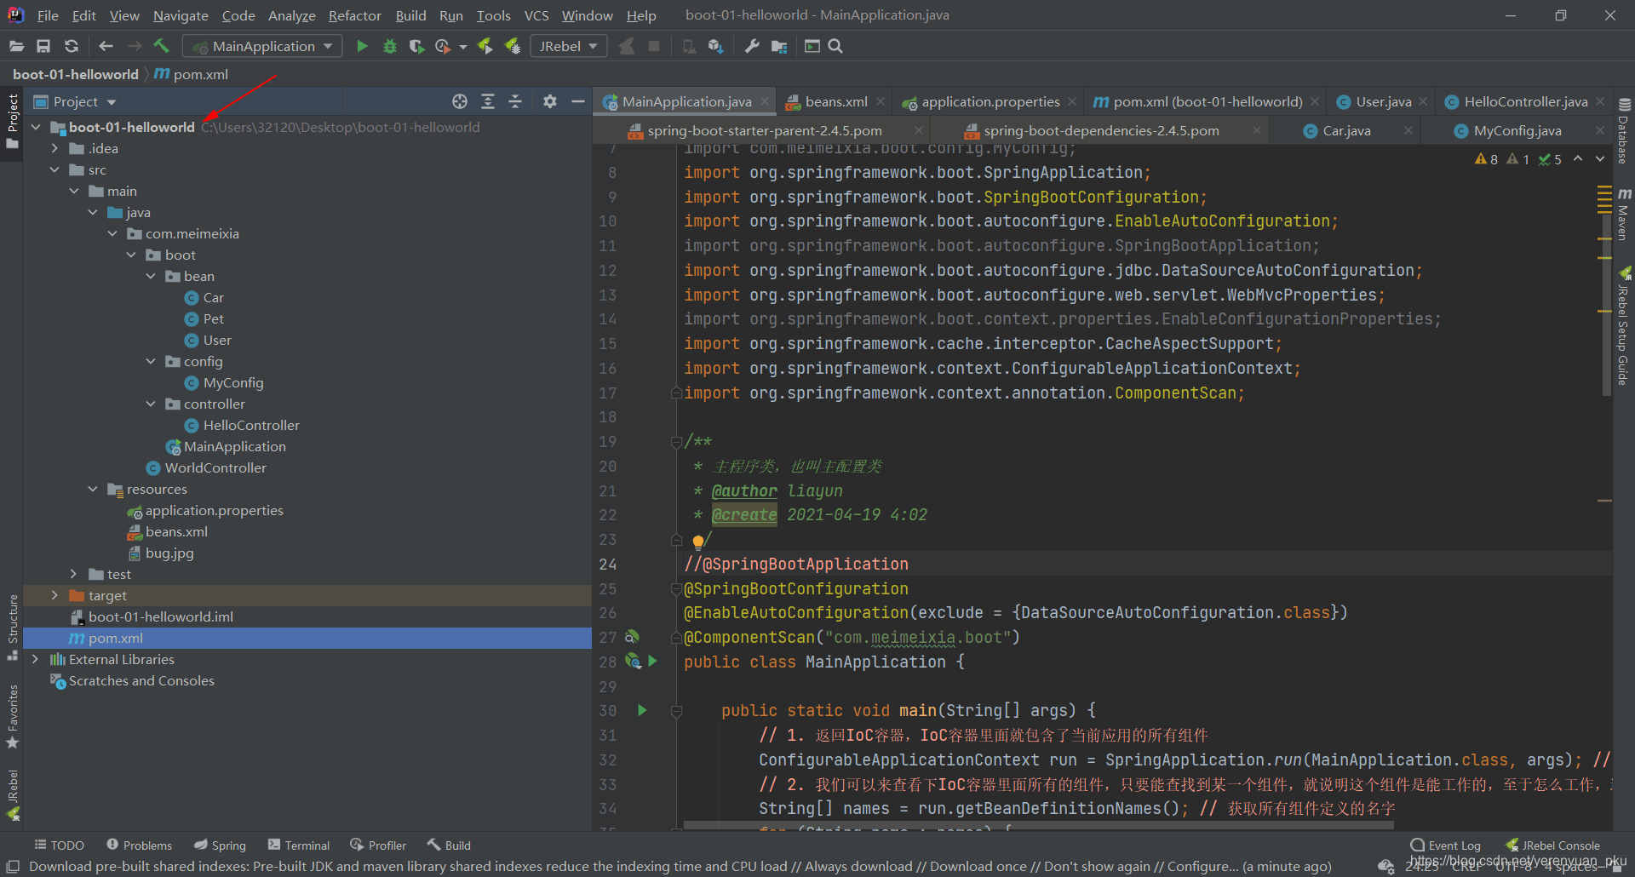The image size is (1635, 877).
Task: Collapse the bean package
Action: point(151,276)
